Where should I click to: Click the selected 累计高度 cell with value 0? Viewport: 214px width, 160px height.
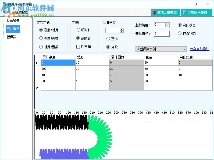click(58, 63)
